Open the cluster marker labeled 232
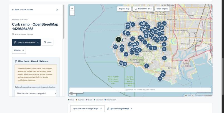 click(x=132, y=52)
